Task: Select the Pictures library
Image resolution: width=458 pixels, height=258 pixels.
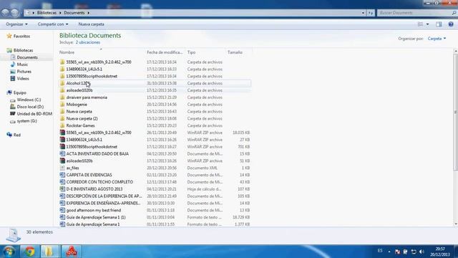Action: click(x=24, y=72)
